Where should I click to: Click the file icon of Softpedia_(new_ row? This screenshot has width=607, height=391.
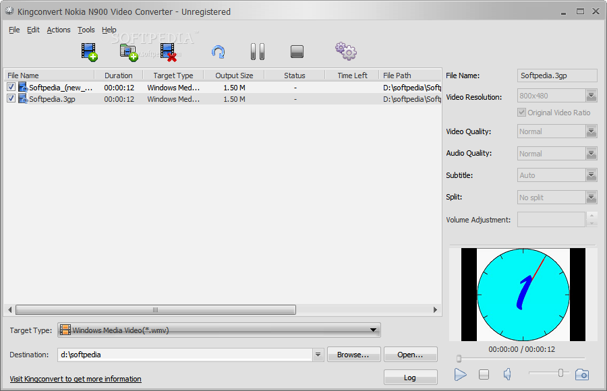(23, 87)
